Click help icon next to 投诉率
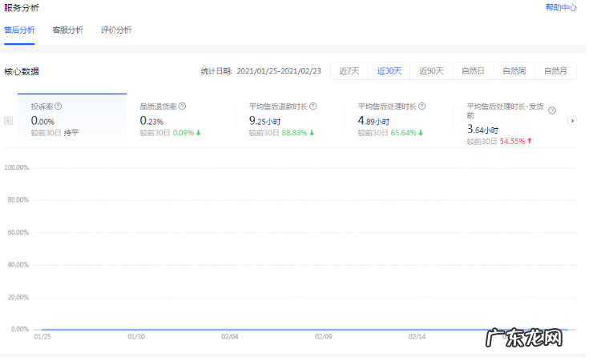 click(58, 106)
